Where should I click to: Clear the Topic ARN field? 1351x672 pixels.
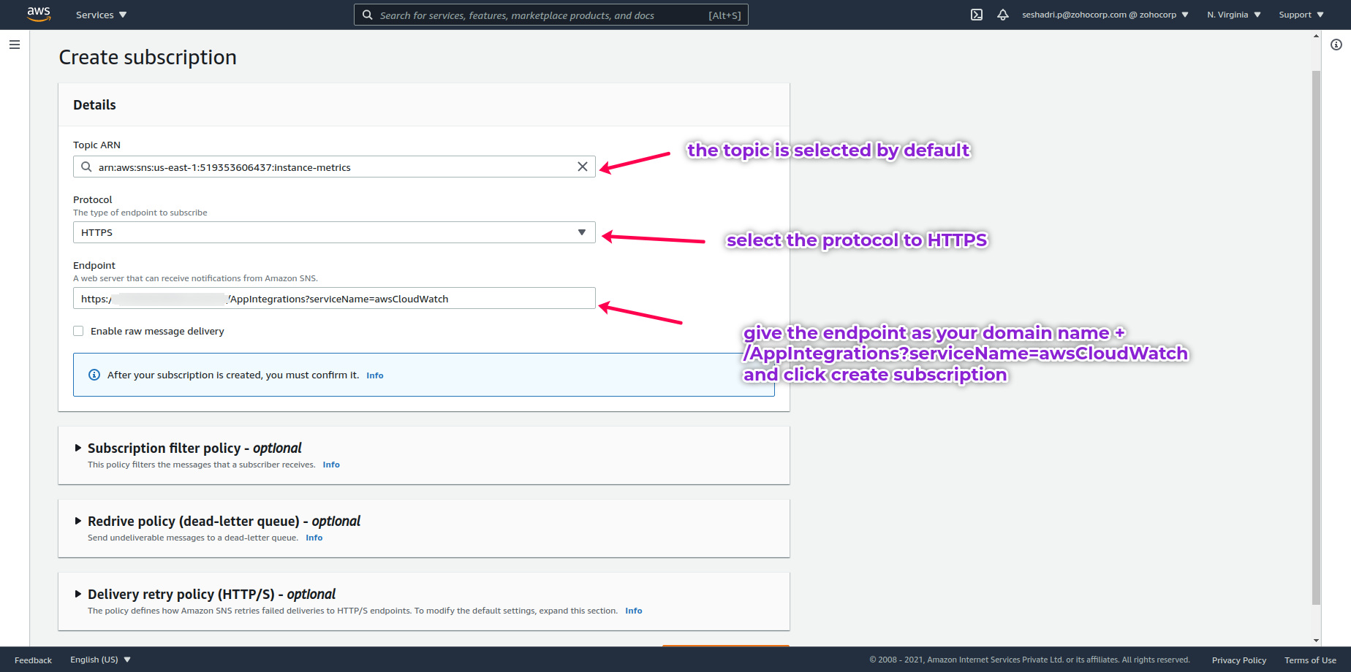pos(583,167)
